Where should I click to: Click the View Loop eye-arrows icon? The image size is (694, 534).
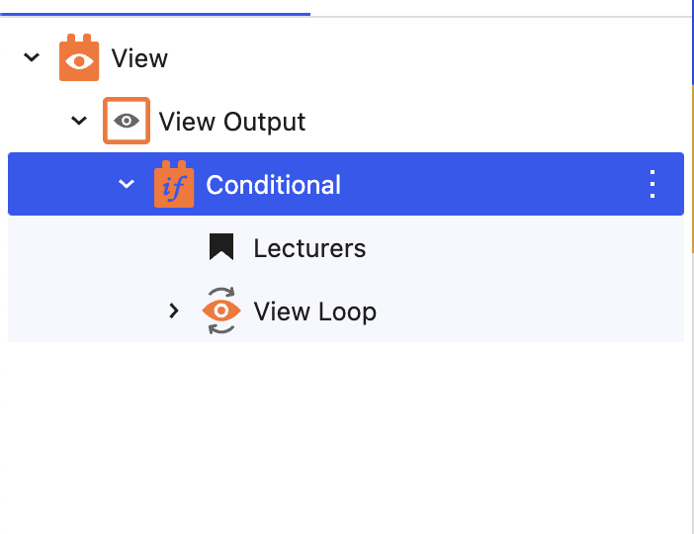221,311
